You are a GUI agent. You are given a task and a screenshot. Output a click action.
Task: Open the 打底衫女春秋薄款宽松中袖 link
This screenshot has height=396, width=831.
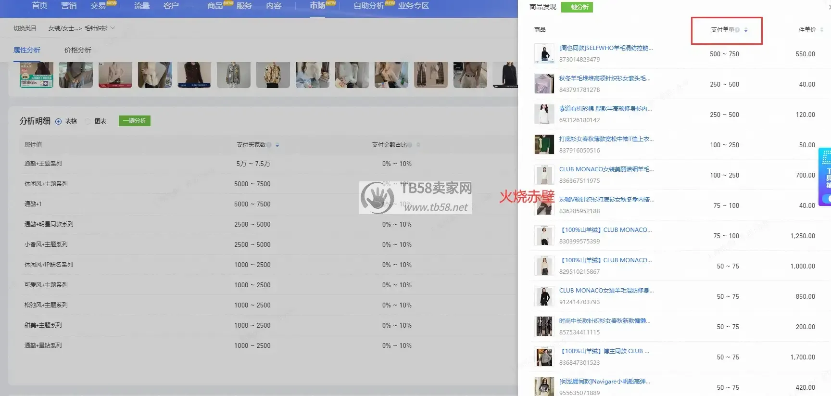(x=606, y=139)
